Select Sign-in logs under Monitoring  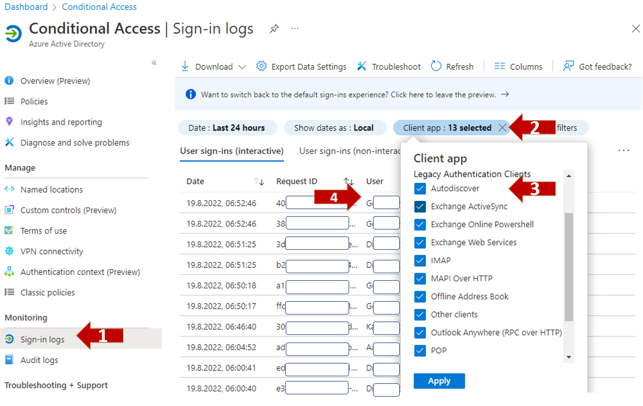coord(42,339)
